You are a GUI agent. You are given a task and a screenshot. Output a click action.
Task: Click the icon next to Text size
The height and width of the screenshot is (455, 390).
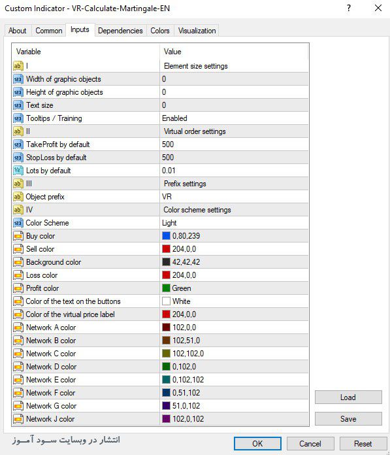click(x=18, y=105)
